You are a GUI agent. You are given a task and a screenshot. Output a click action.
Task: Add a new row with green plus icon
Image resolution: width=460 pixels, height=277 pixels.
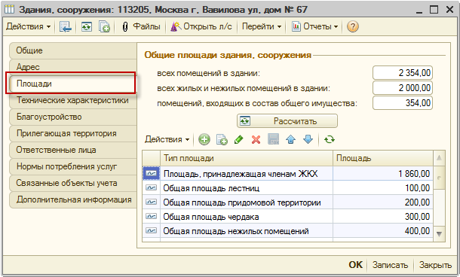(204, 139)
